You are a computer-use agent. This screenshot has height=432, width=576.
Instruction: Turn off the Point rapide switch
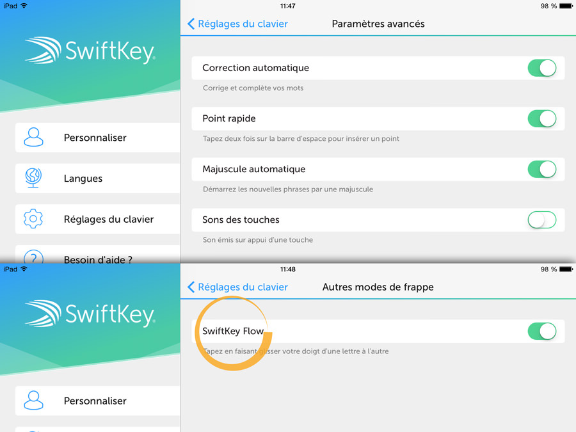542,118
